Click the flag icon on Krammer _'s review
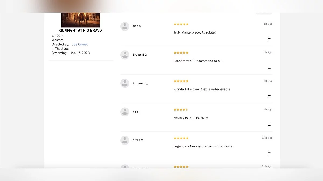Screen dimensions: 323x181 (269, 97)
